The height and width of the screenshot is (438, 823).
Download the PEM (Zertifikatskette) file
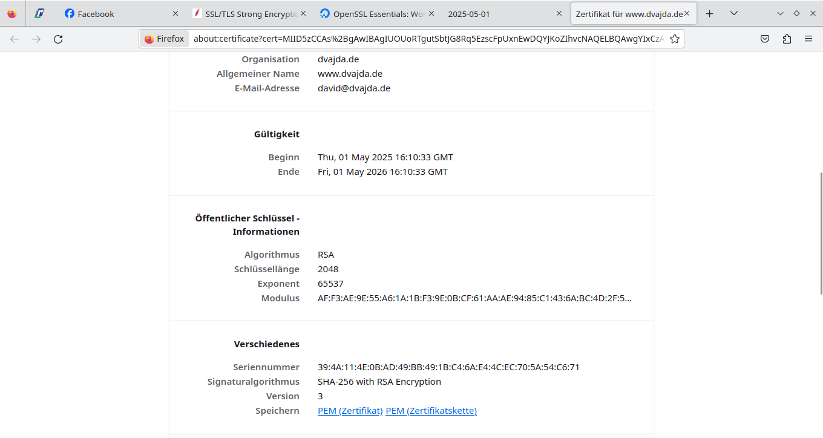(431, 411)
